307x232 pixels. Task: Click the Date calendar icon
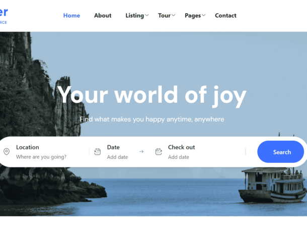tap(97, 151)
